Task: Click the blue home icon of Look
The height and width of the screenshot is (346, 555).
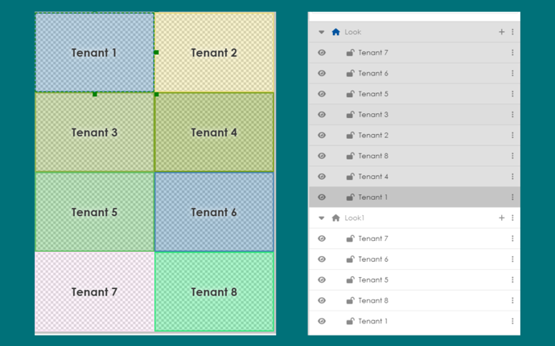Action: [x=335, y=32]
